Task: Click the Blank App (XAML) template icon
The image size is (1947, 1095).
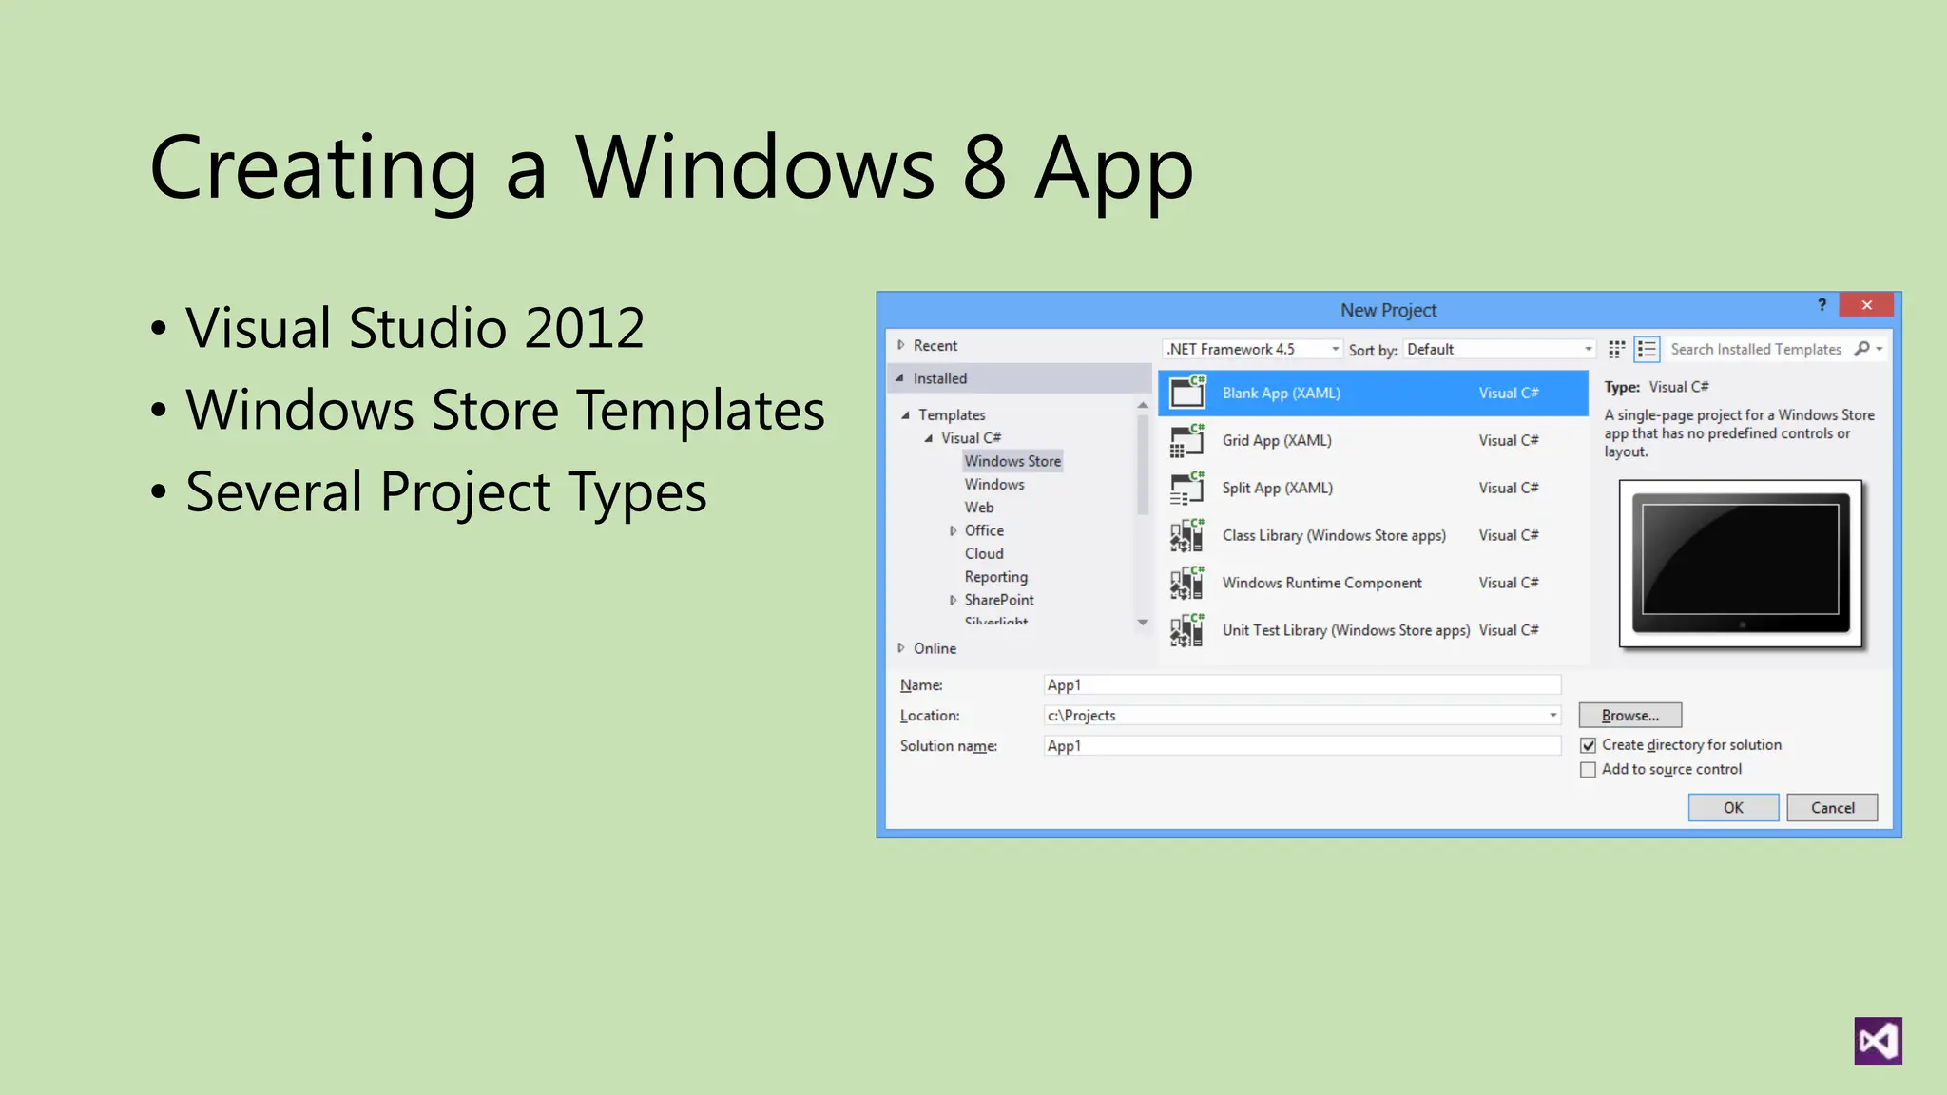Action: (1186, 393)
